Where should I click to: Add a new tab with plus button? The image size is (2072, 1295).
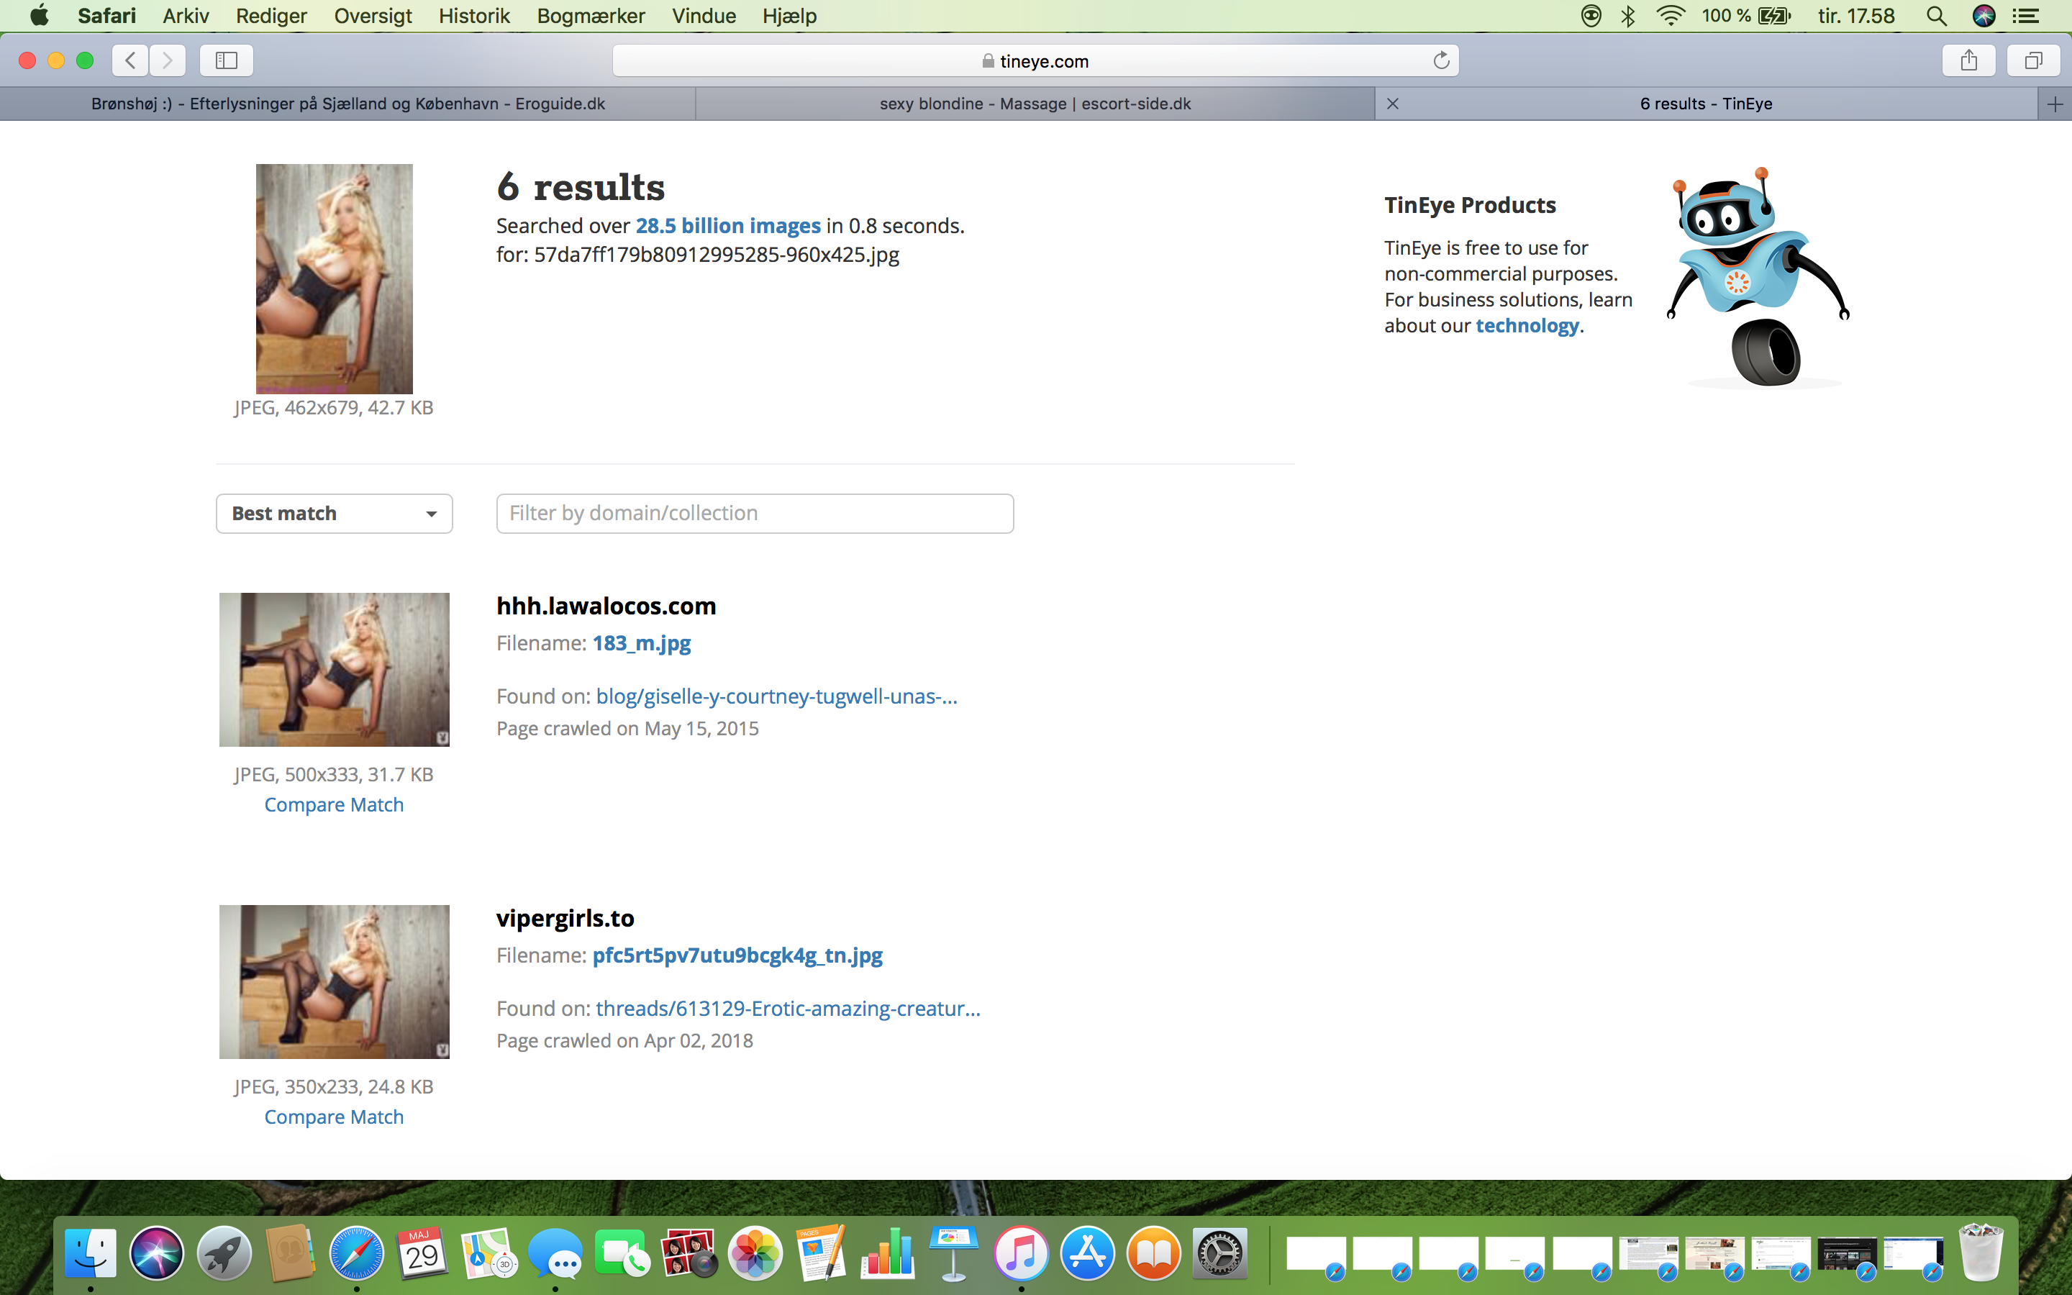(x=2055, y=104)
